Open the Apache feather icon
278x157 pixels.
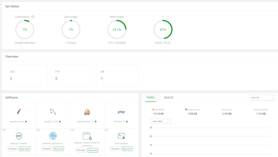point(19,112)
